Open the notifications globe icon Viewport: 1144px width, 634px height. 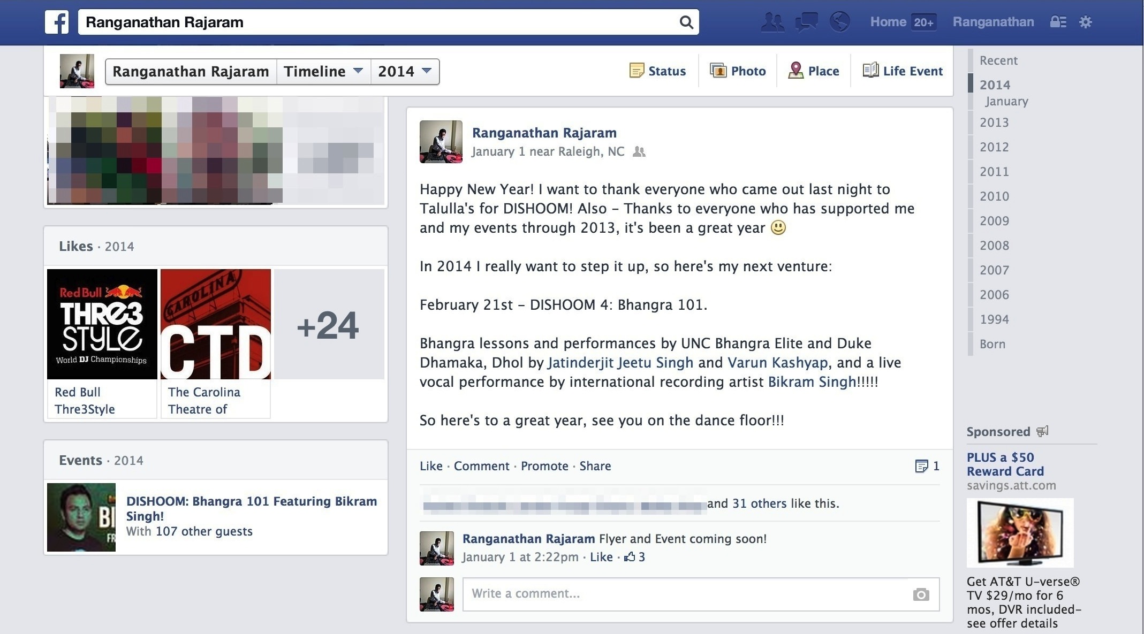[840, 22]
